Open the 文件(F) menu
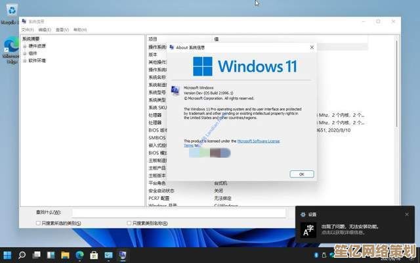The height and width of the screenshot is (263, 420). coord(28,30)
